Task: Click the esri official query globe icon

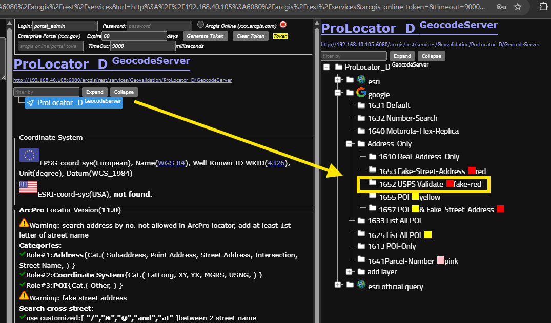Action: coord(361,285)
